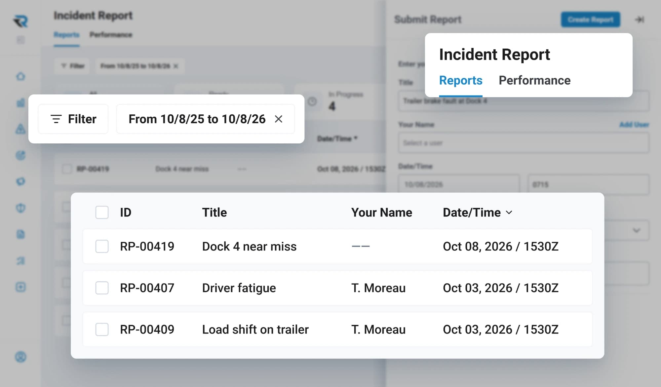Remove the From 10/8/25 to 10/8/26 filter with its X
This screenshot has width=661, height=387.
(x=279, y=119)
